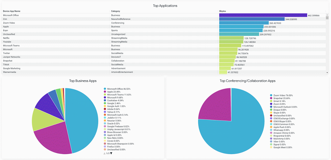The image size is (331, 160).
Task: Click the up triangle for previous legend page
Action: 104,153
